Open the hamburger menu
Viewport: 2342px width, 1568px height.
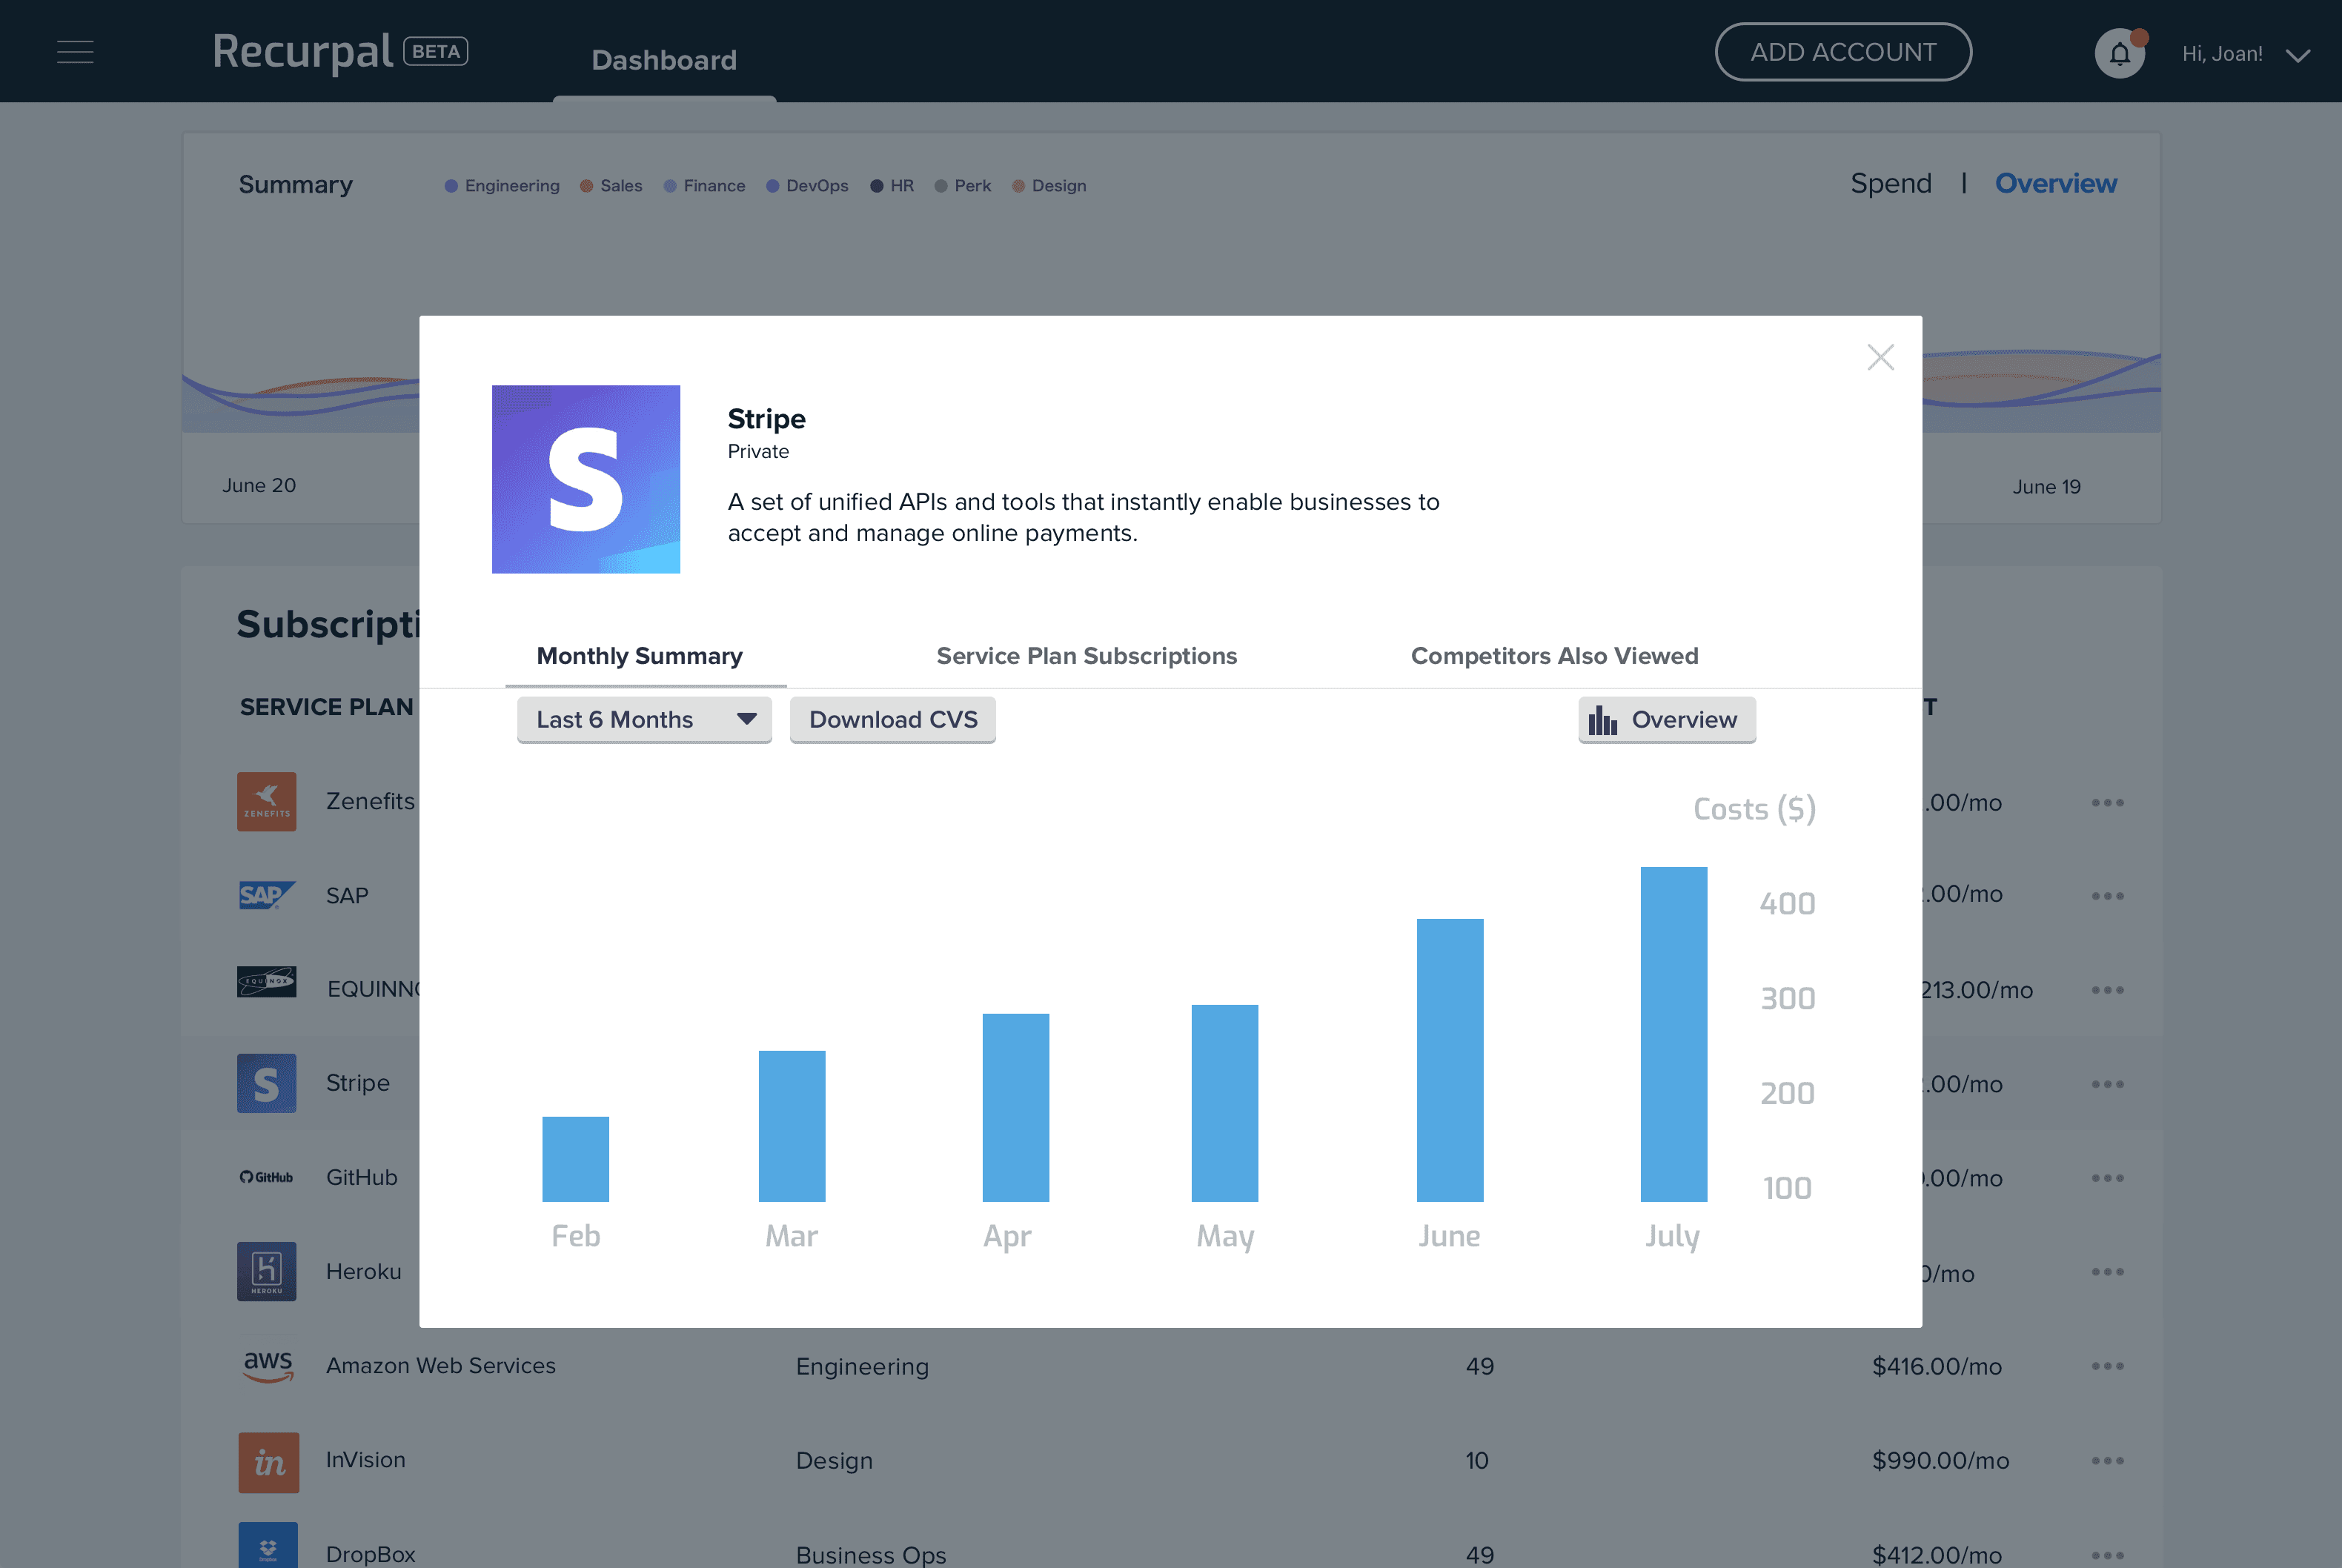tap(75, 52)
